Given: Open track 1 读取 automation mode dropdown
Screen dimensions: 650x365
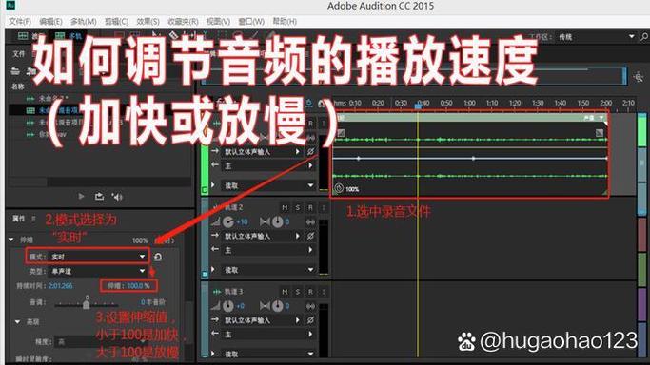Looking at the screenshot, I should (310, 185).
